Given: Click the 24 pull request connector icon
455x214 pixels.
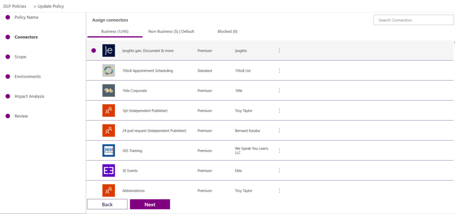Looking at the screenshot, I should [x=108, y=130].
